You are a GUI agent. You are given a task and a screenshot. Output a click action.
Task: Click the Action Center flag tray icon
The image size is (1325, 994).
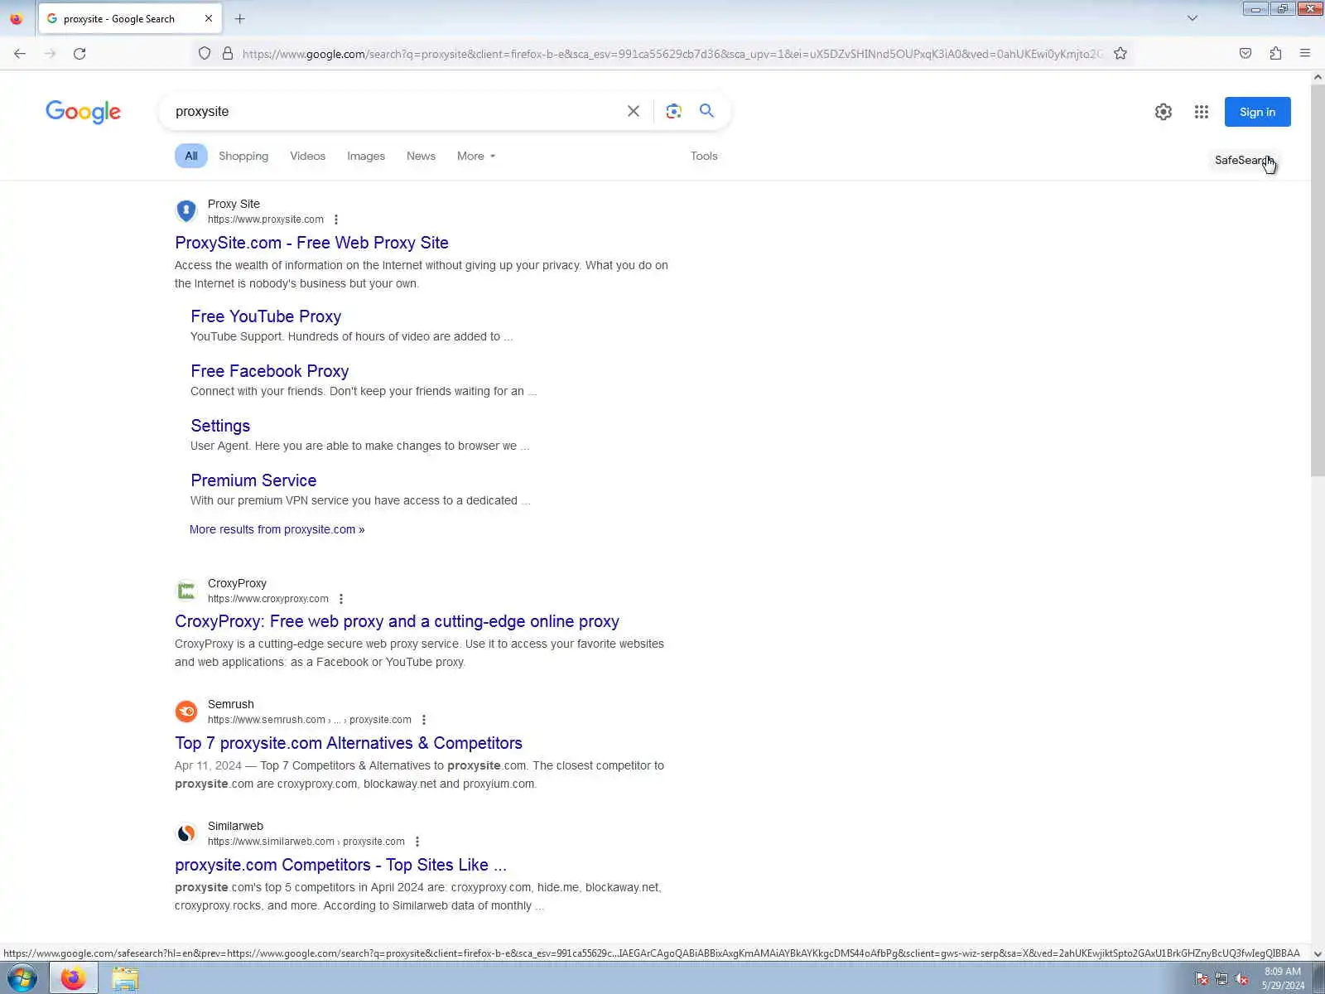click(1202, 979)
